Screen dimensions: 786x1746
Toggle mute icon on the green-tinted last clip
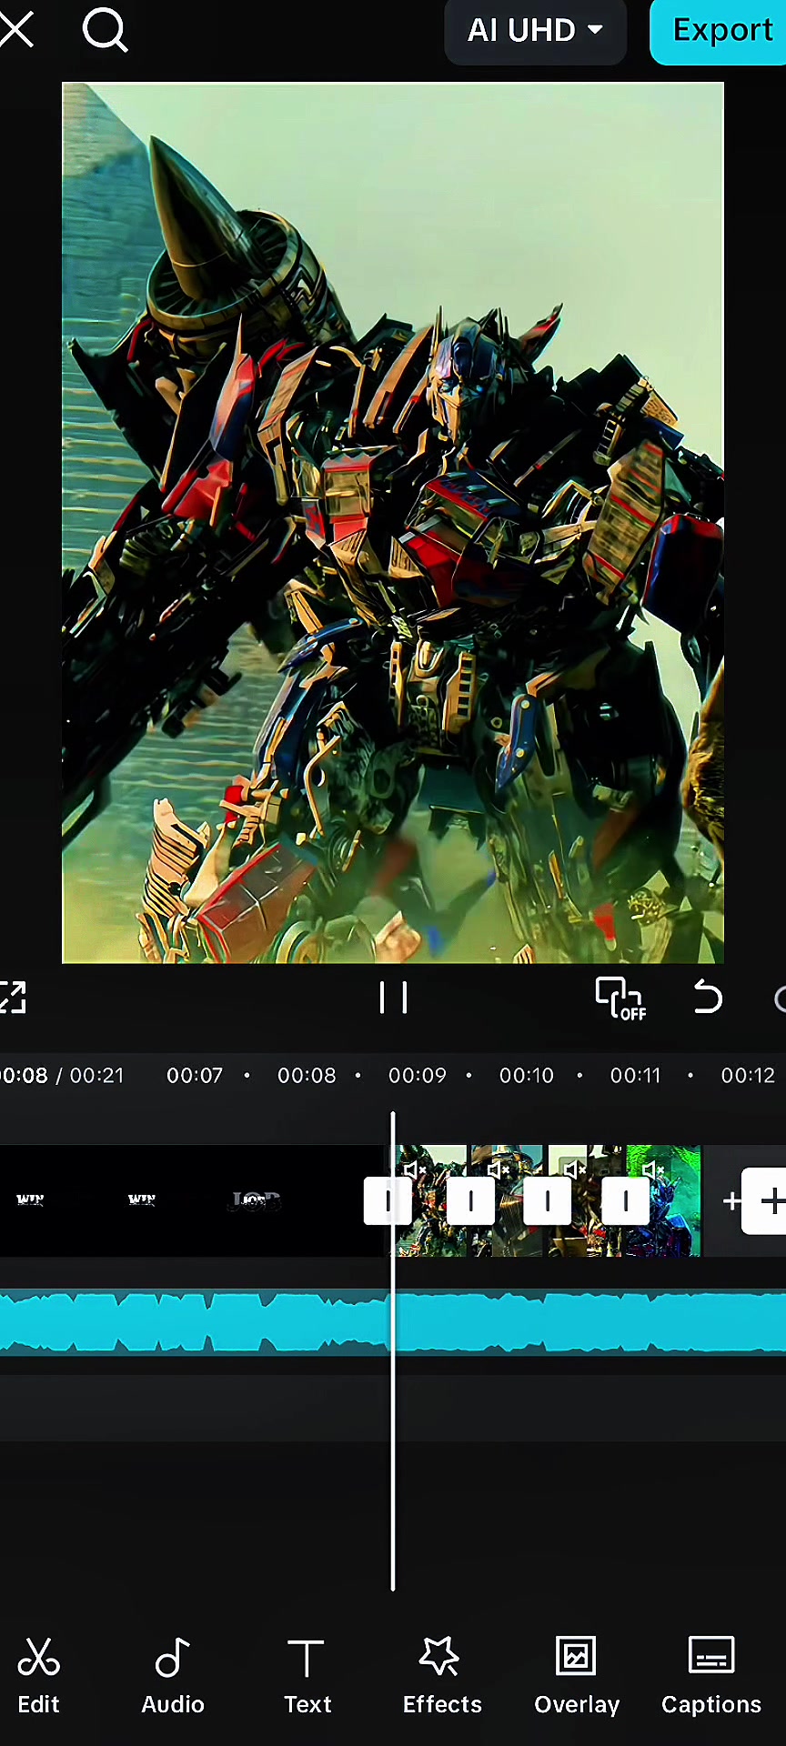653,1169
